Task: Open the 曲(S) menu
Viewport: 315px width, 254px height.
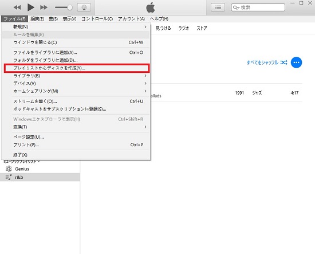Action: click(x=53, y=19)
